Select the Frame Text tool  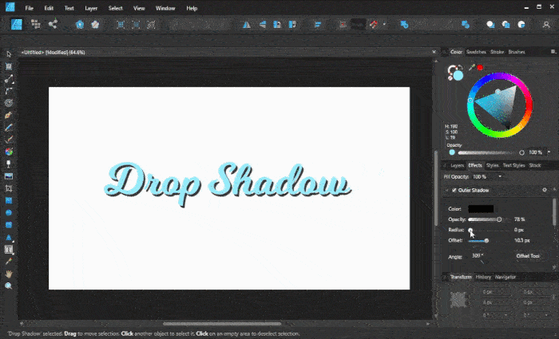9,250
